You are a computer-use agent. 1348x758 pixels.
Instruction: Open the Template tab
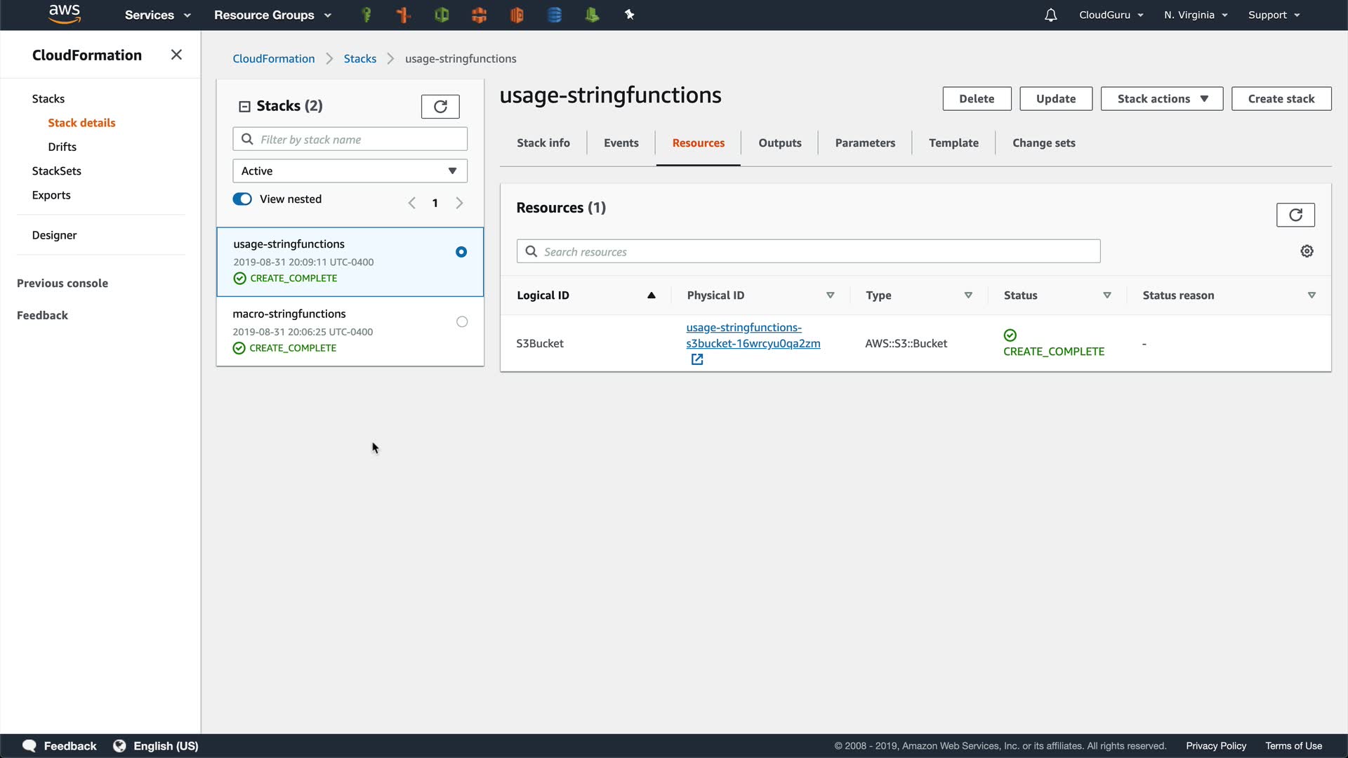953,143
